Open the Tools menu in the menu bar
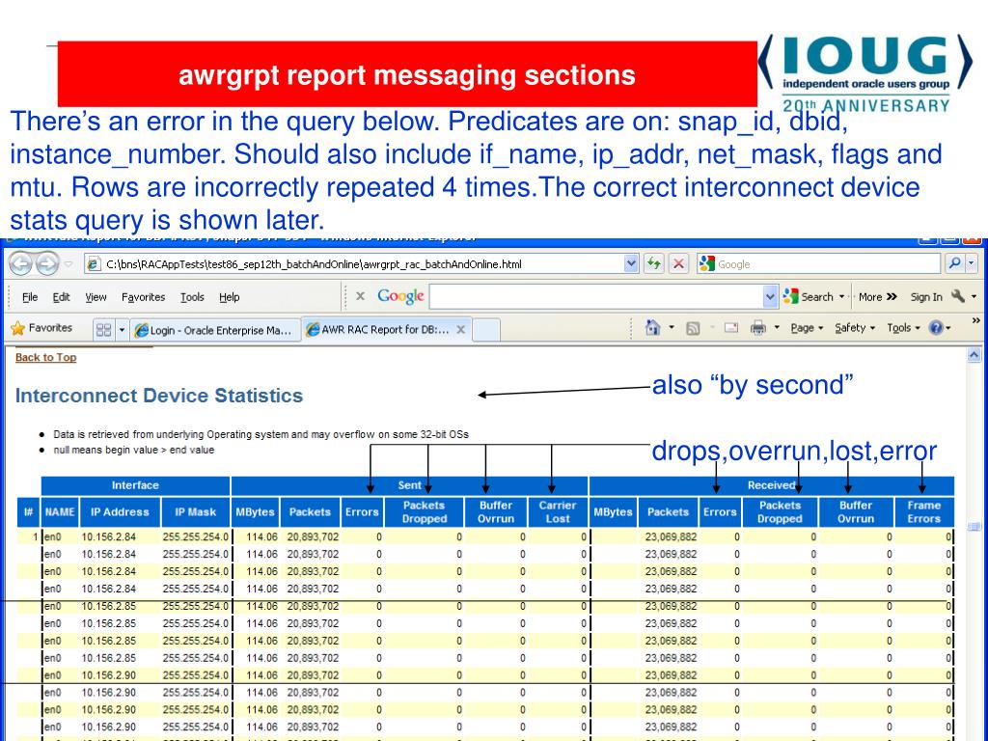This screenshot has width=988, height=741. pos(192,297)
